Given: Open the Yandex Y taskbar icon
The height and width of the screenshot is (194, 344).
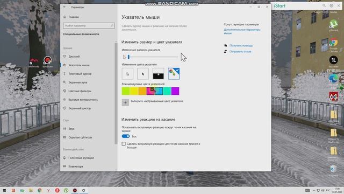Looking at the screenshot, I should pyautogui.click(x=48, y=190).
